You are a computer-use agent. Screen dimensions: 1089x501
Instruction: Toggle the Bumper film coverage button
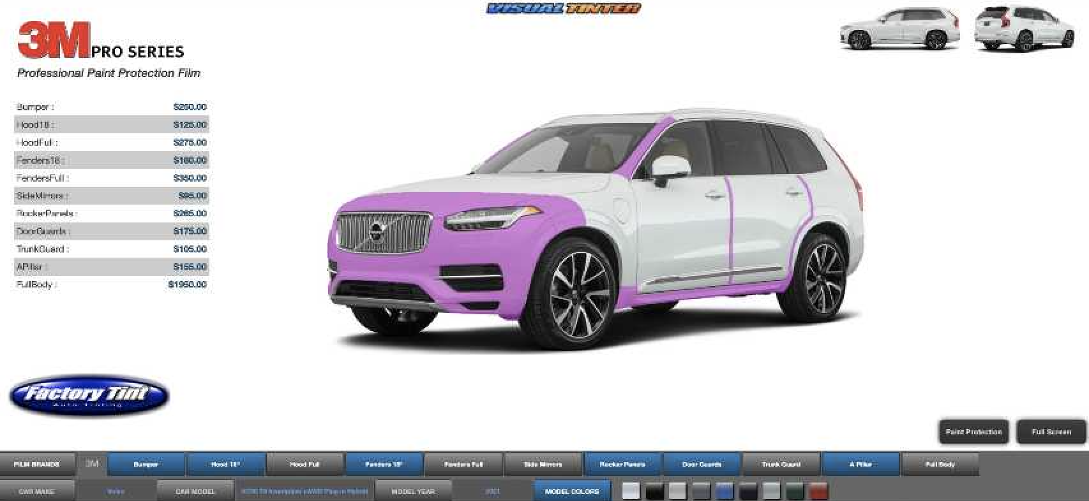coord(146,465)
